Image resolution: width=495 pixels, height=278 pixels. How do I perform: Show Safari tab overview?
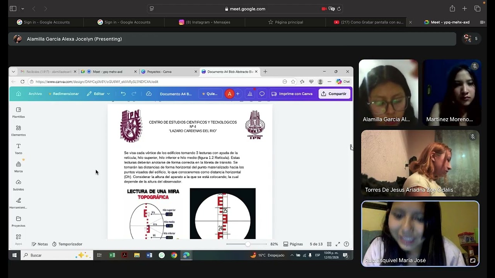click(477, 8)
